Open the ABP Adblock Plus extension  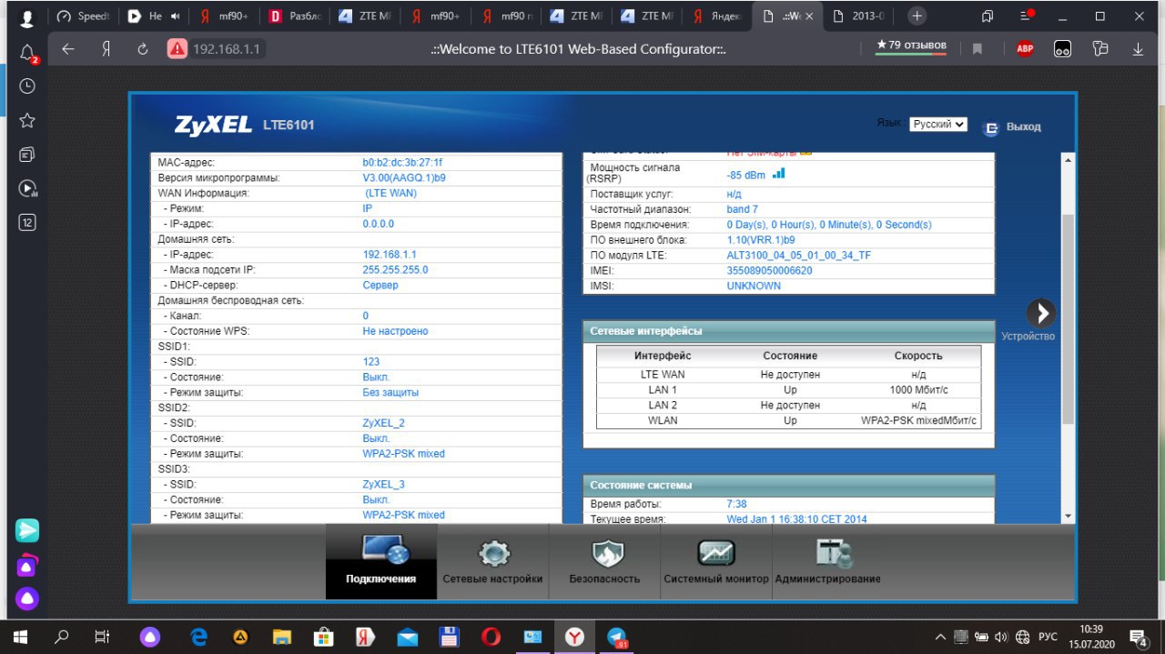pyautogui.click(x=1025, y=49)
